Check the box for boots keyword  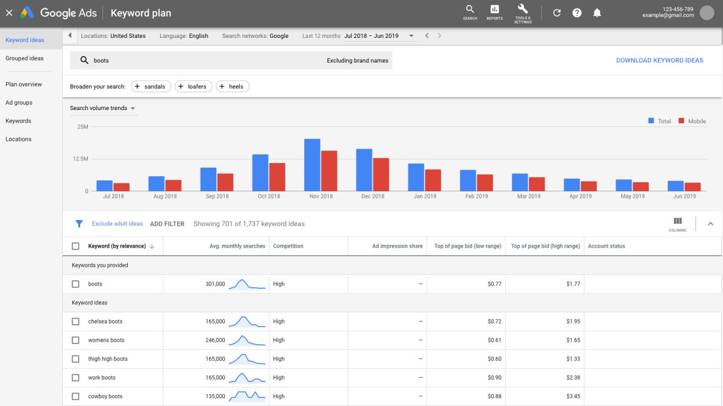(x=75, y=284)
